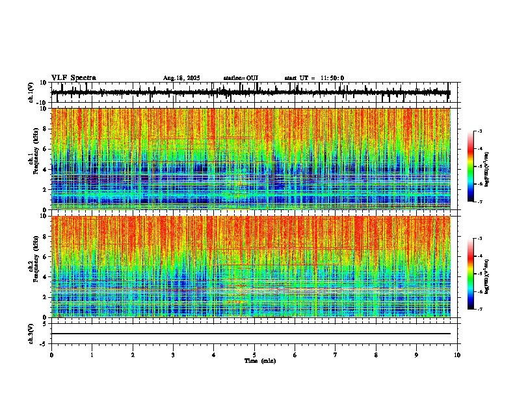Viewport: 515px width, 398px height.
Task: Click the ch.1 "Frequency (kHz)" axis label
Action: click(x=36, y=152)
